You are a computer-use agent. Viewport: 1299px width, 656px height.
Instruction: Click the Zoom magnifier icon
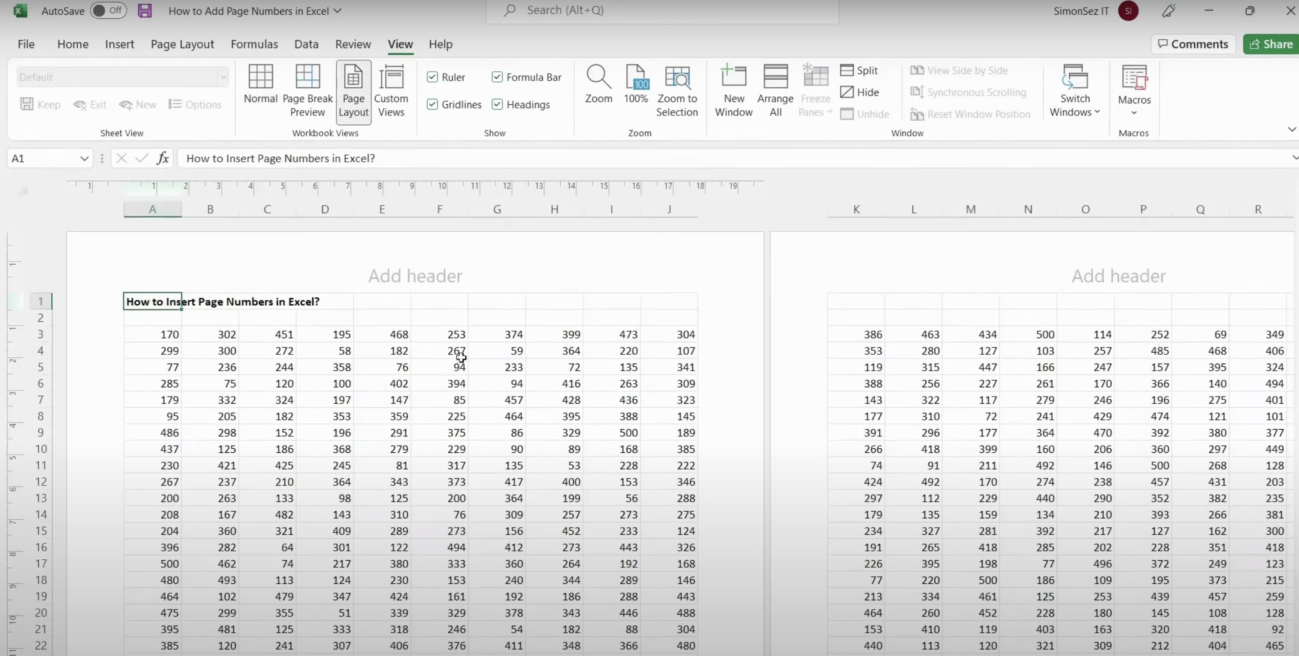(x=598, y=78)
